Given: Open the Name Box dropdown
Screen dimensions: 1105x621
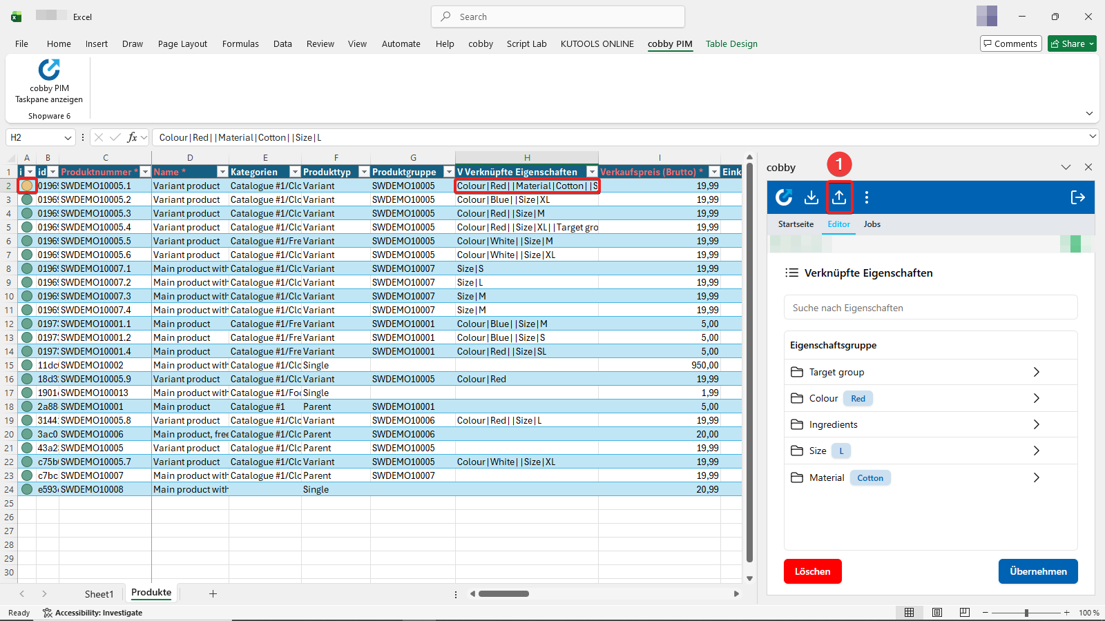Looking at the screenshot, I should tap(67, 137).
